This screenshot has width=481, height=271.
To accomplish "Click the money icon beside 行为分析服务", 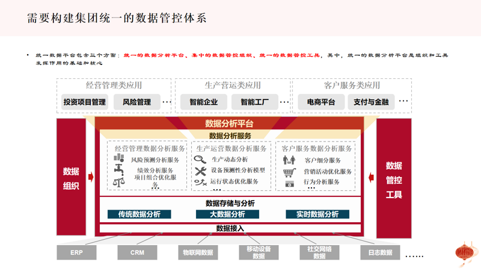I will click(x=290, y=184).
